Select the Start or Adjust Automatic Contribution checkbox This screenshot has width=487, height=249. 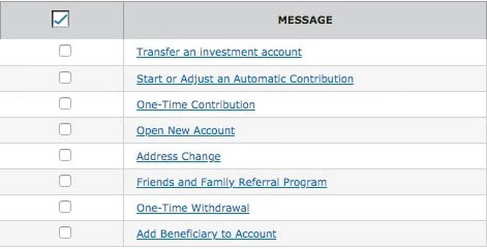pyautogui.click(x=65, y=77)
